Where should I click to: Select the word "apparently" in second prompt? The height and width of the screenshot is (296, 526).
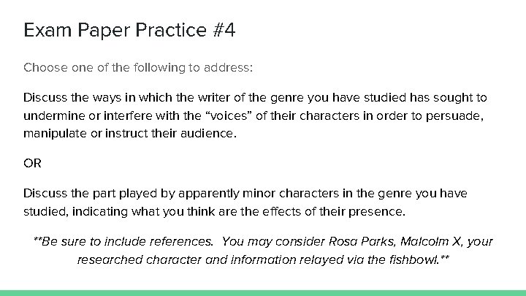pyautogui.click(x=209, y=194)
